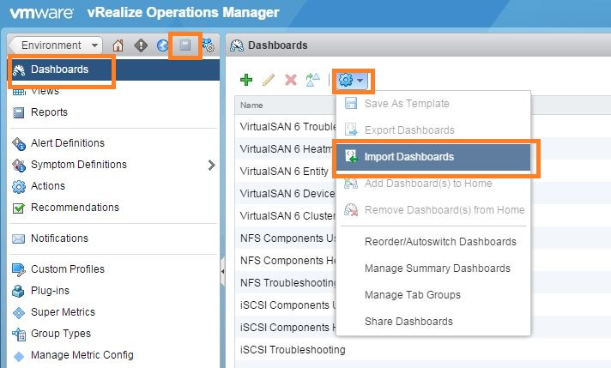Click the Home icon in navigation toolbar
Viewport: 611px width, 368px height.
point(118,45)
